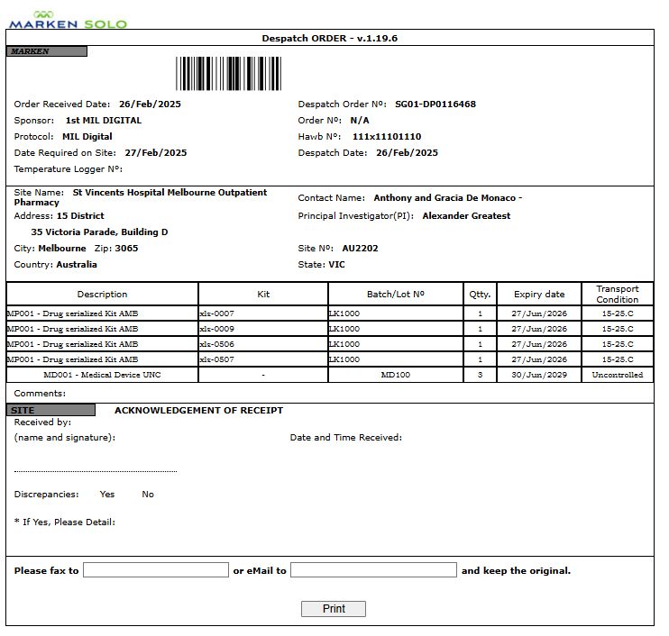Screen dimensions: 669x636
Task: Click Hawb number 111x11101110
Action: point(387,136)
